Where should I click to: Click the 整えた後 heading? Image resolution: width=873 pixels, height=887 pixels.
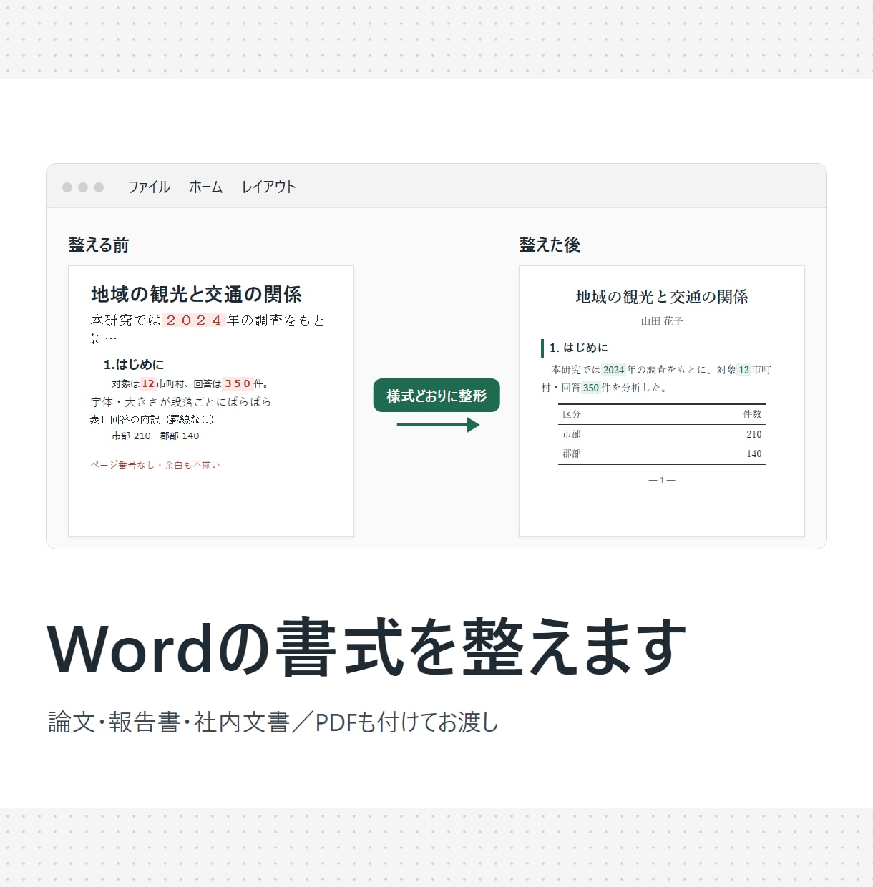tap(550, 245)
